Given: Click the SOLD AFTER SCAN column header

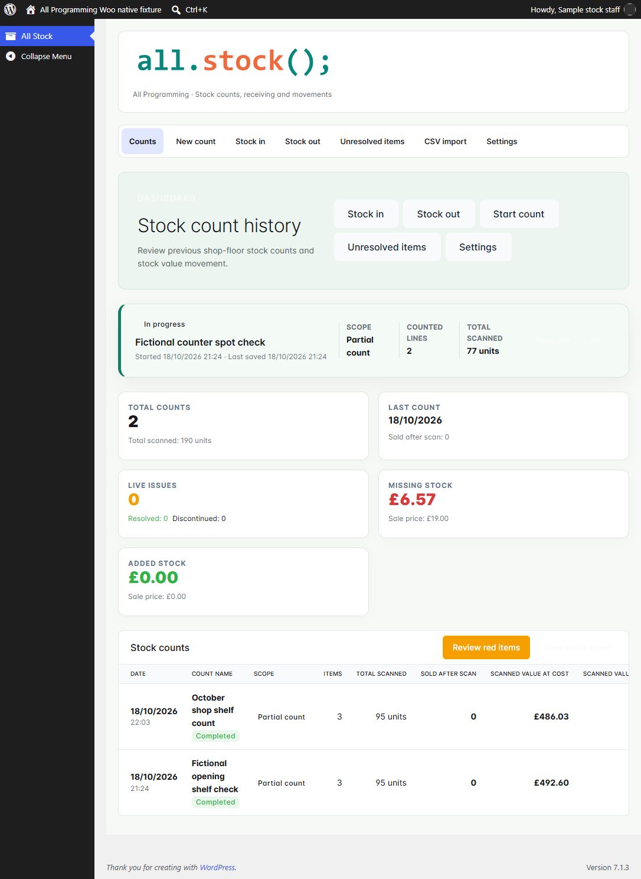Looking at the screenshot, I should 449,674.
